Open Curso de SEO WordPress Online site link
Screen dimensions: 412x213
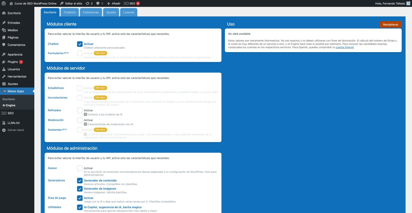click(x=35, y=3)
